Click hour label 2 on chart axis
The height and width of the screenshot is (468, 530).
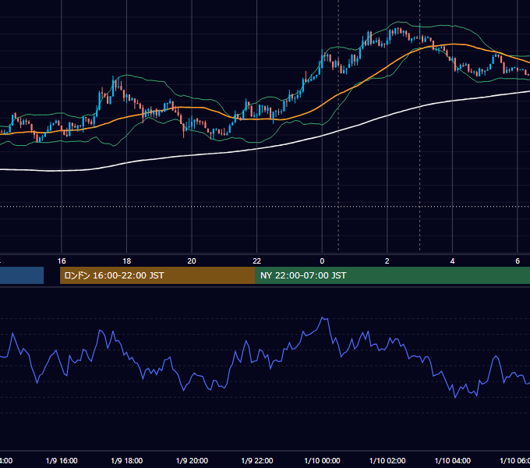tap(387, 261)
